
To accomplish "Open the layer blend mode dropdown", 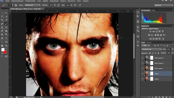I will click(x=151, y=49).
